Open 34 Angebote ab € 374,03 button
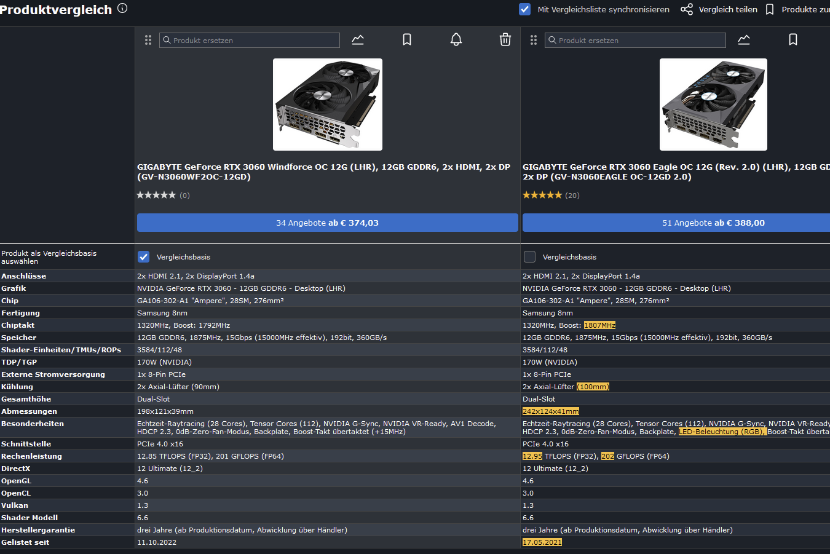The image size is (830, 554). tap(328, 223)
